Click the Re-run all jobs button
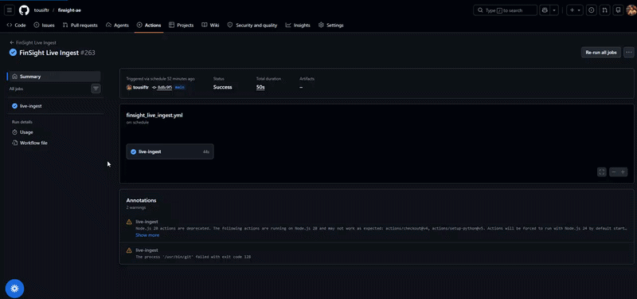 point(601,53)
